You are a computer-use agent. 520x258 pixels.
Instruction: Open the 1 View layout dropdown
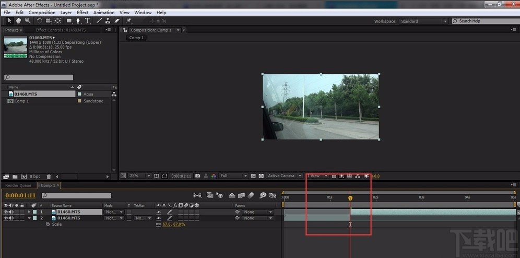coord(317,176)
